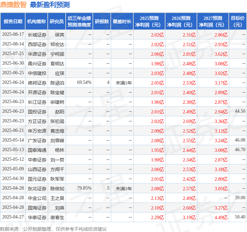Image resolution: width=247 pixels, height=232 pixels.
Task: Click 2.13亿 in 中金公司 row
Action: pyautogui.click(x=157, y=198)
